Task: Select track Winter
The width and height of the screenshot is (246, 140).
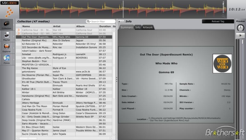Action: pyautogui.click(x=64, y=92)
